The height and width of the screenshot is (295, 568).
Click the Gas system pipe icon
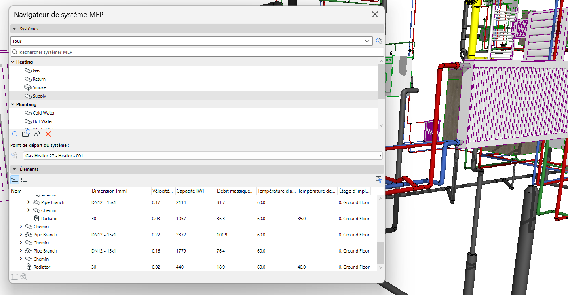(x=28, y=70)
